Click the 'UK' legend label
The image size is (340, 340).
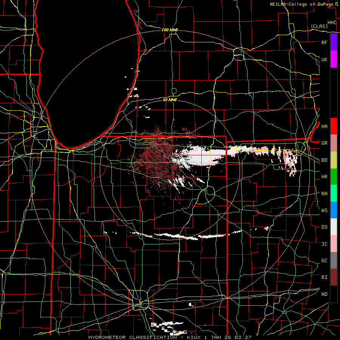point(324,59)
